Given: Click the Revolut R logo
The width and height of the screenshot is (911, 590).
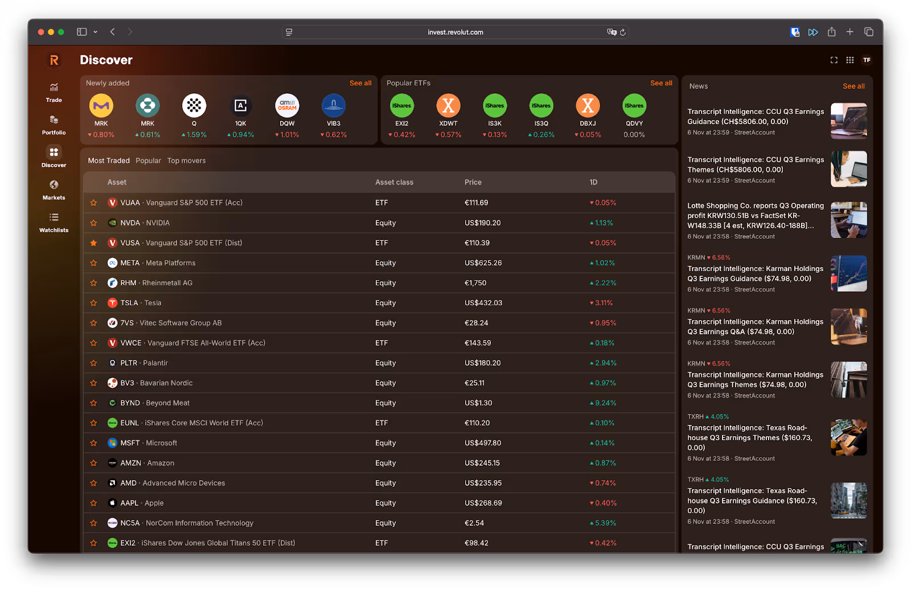Looking at the screenshot, I should (54, 60).
